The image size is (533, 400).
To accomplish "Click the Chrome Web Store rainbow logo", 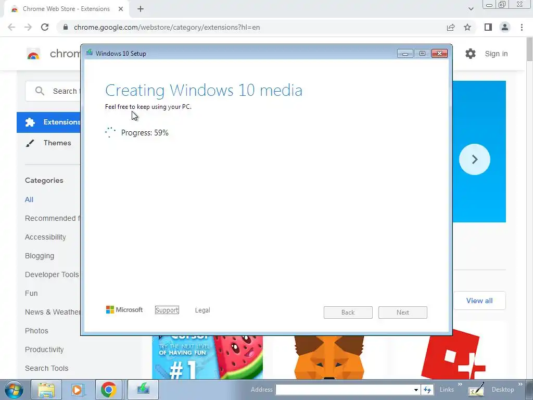I will click(x=33, y=54).
